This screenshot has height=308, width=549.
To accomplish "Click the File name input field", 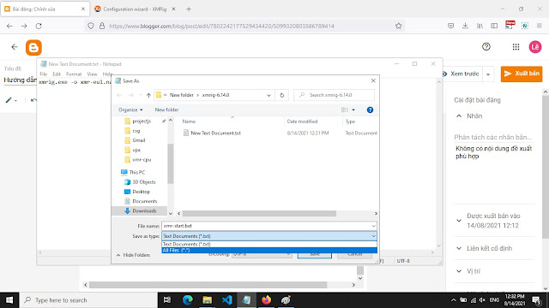I will pos(269,226).
